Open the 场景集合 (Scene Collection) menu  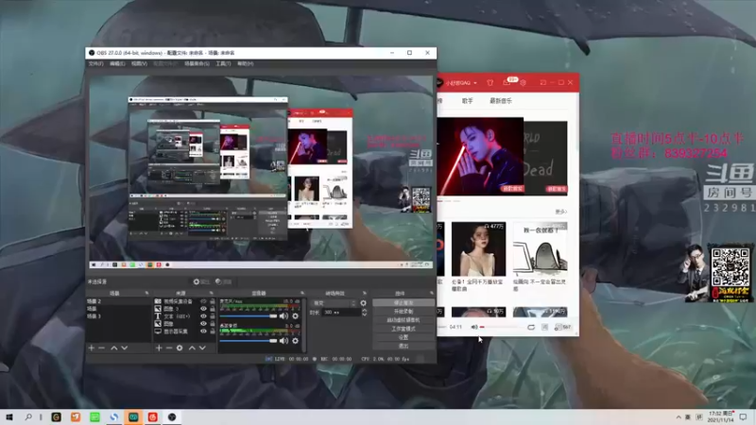click(x=197, y=63)
